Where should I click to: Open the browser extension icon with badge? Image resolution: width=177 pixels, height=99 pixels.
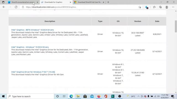[147, 7]
